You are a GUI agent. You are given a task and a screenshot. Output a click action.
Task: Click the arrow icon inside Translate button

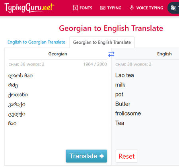[x=102, y=156]
